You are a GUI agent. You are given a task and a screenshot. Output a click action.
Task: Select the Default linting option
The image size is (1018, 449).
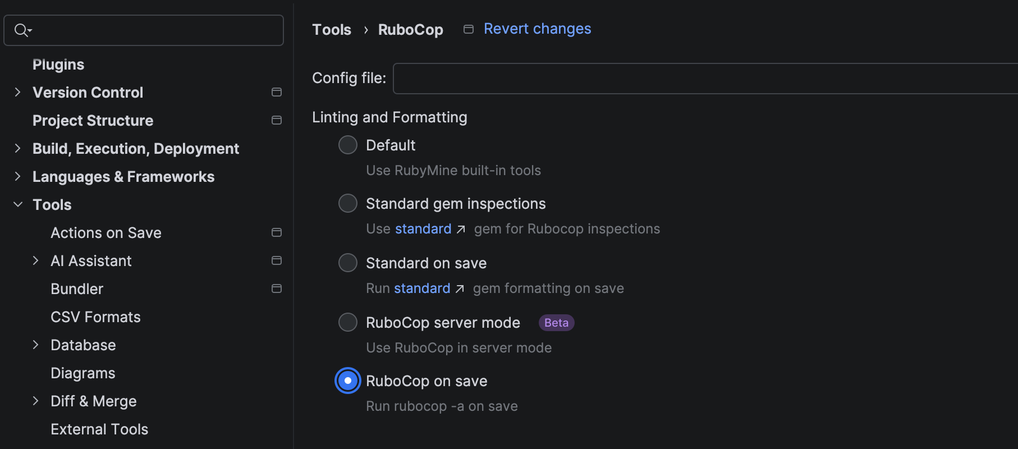coord(347,144)
